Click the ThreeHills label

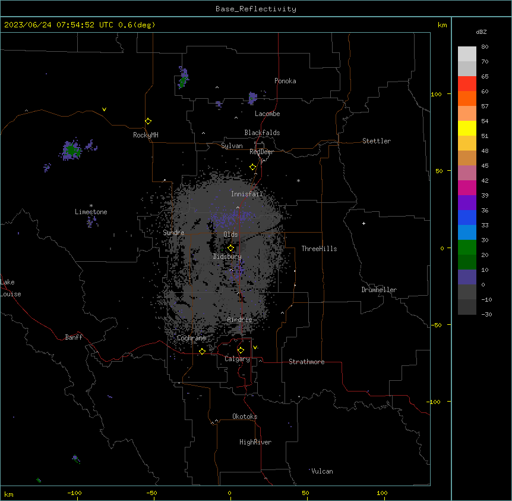coord(319,249)
